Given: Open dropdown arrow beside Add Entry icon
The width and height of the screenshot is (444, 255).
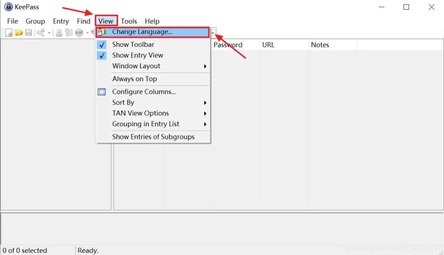Looking at the screenshot, I should 49,33.
